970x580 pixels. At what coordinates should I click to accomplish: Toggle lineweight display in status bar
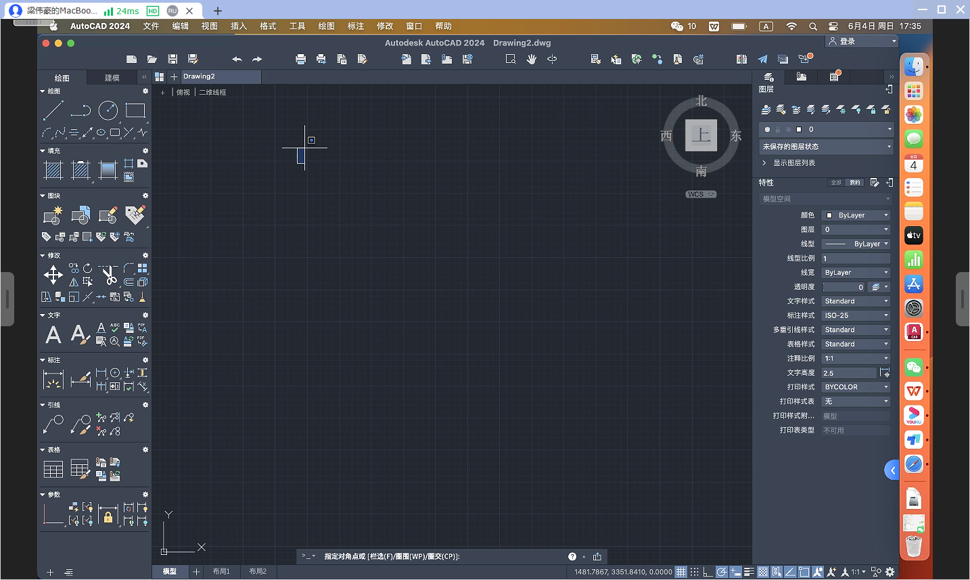(749, 572)
